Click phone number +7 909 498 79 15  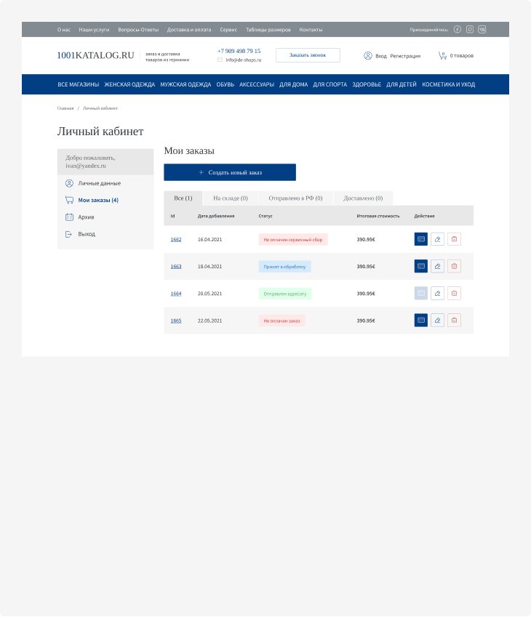click(239, 51)
